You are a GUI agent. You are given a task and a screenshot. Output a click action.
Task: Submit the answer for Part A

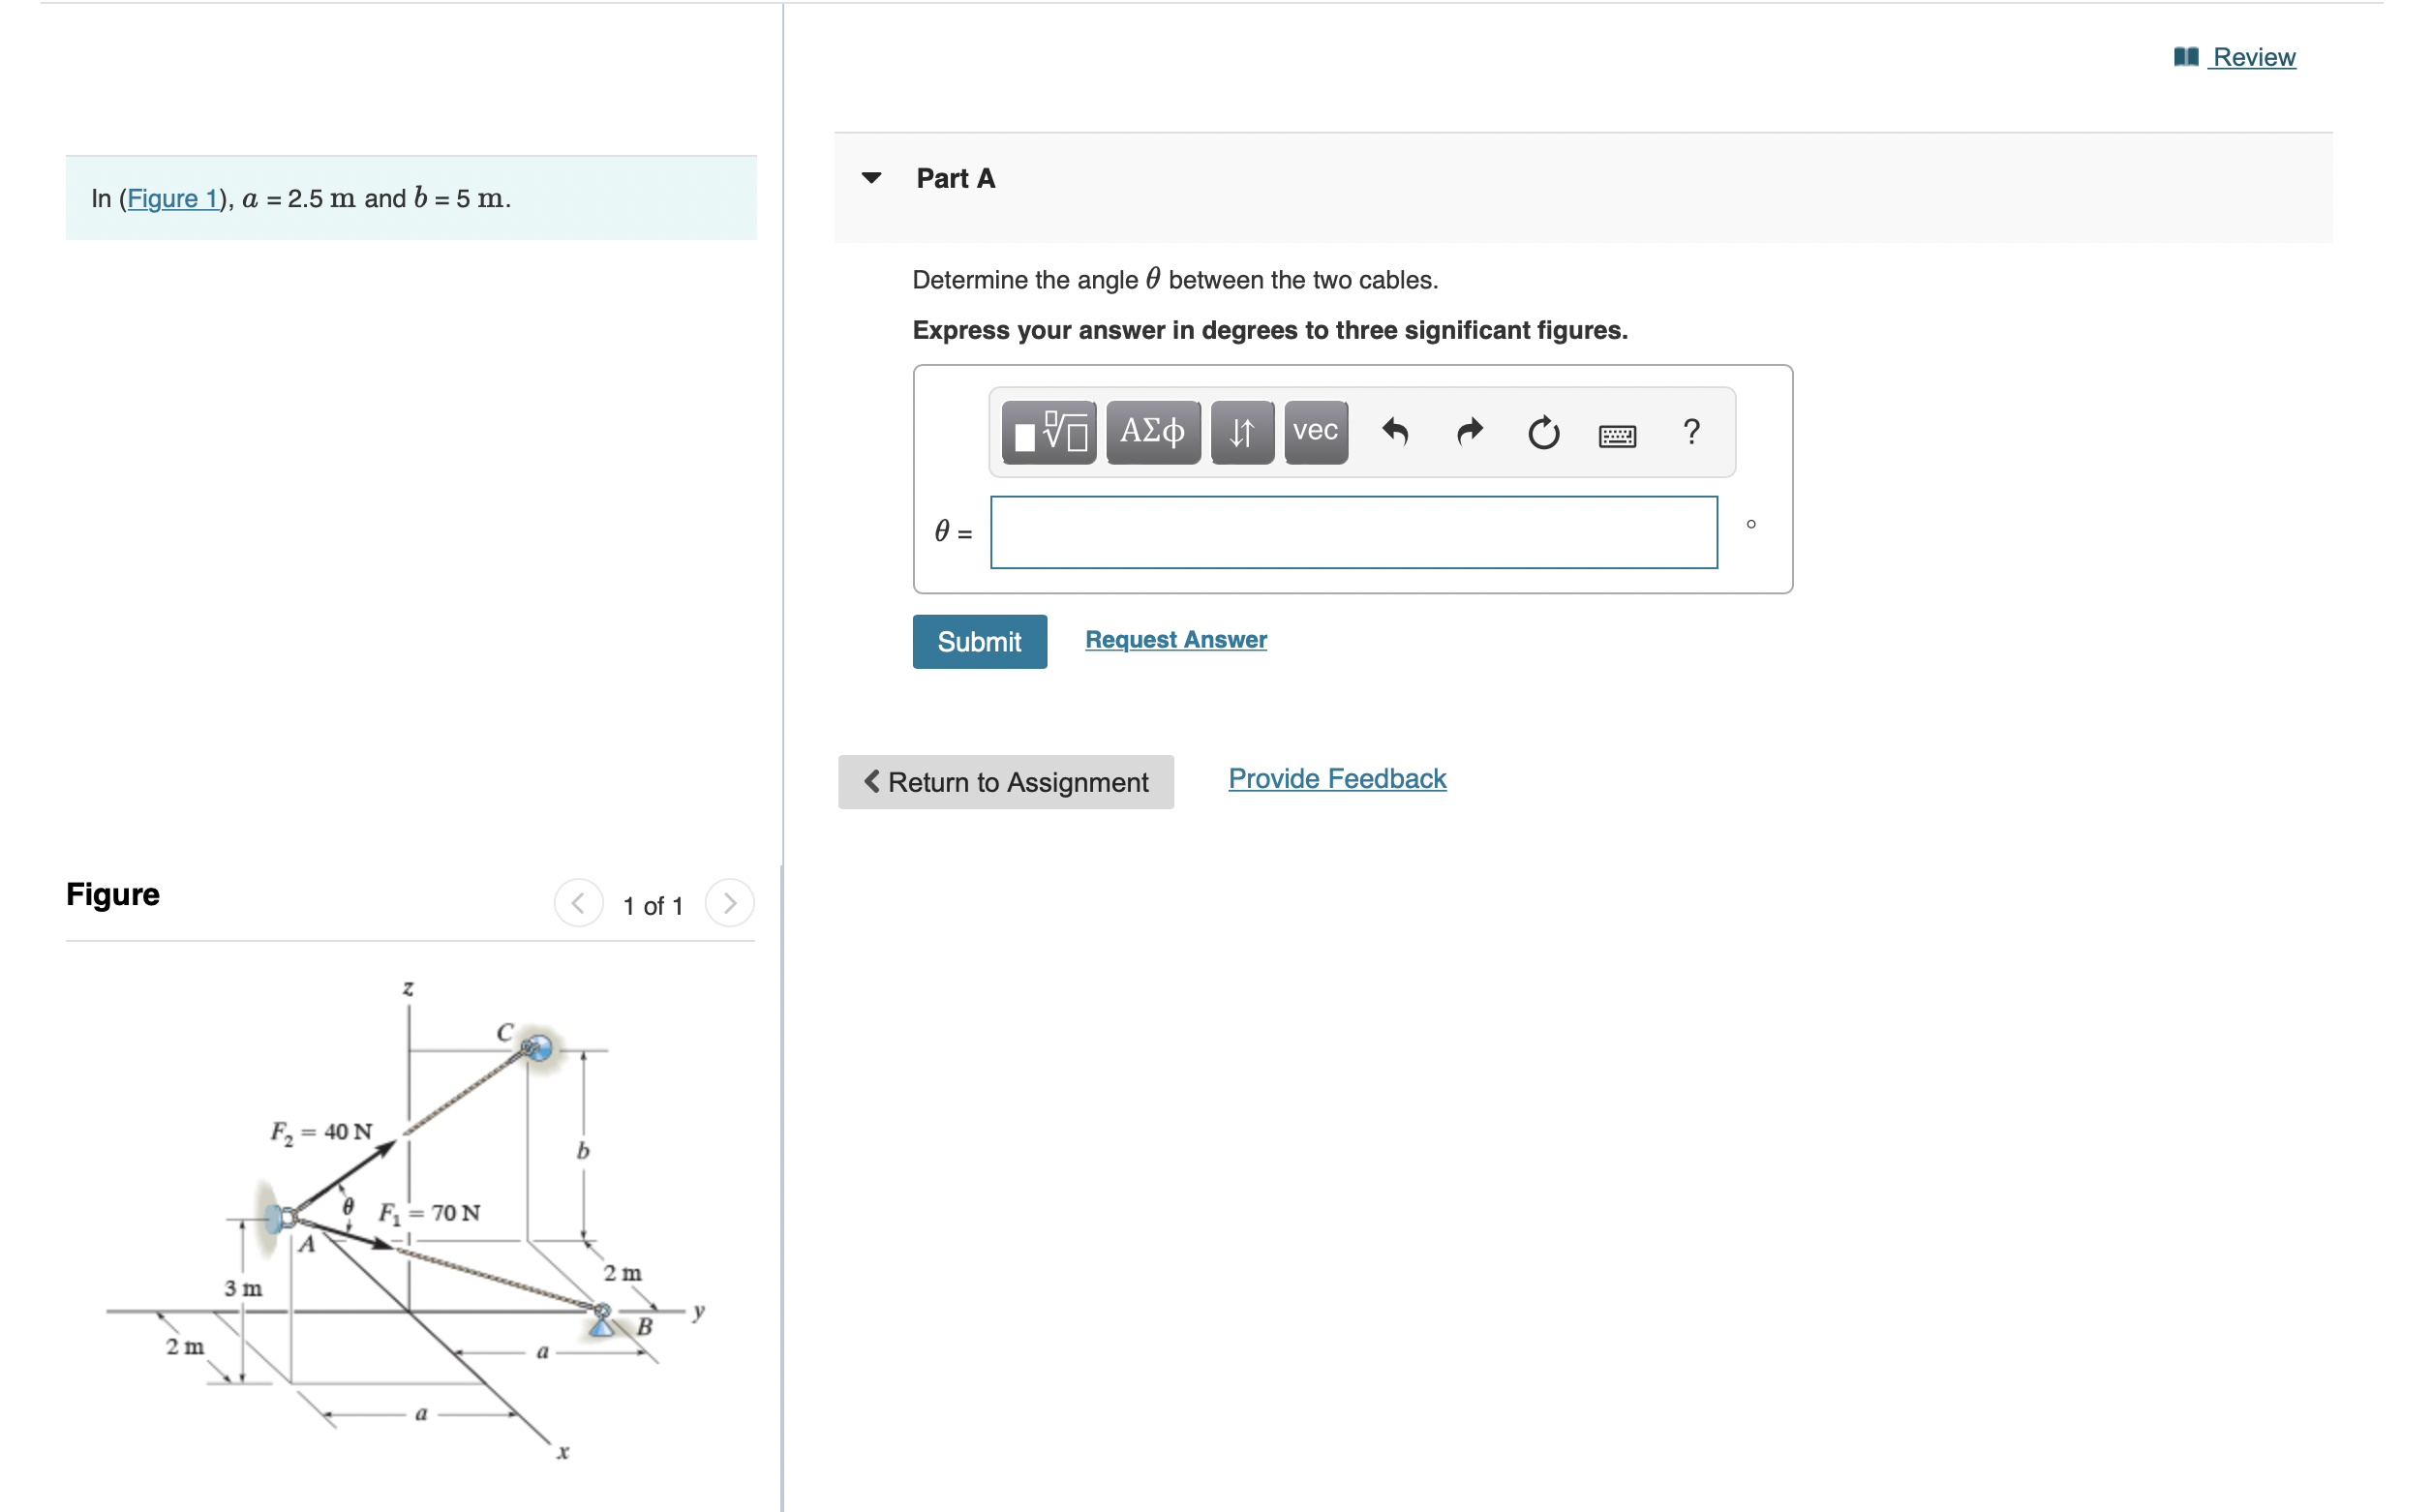(979, 641)
